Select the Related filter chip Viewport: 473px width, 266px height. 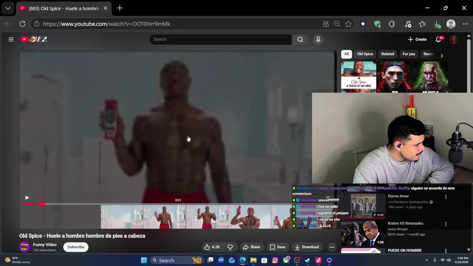click(x=388, y=54)
